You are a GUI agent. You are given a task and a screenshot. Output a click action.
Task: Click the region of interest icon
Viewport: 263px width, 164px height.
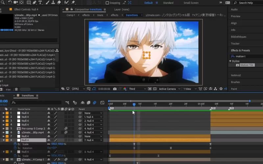click(150, 89)
